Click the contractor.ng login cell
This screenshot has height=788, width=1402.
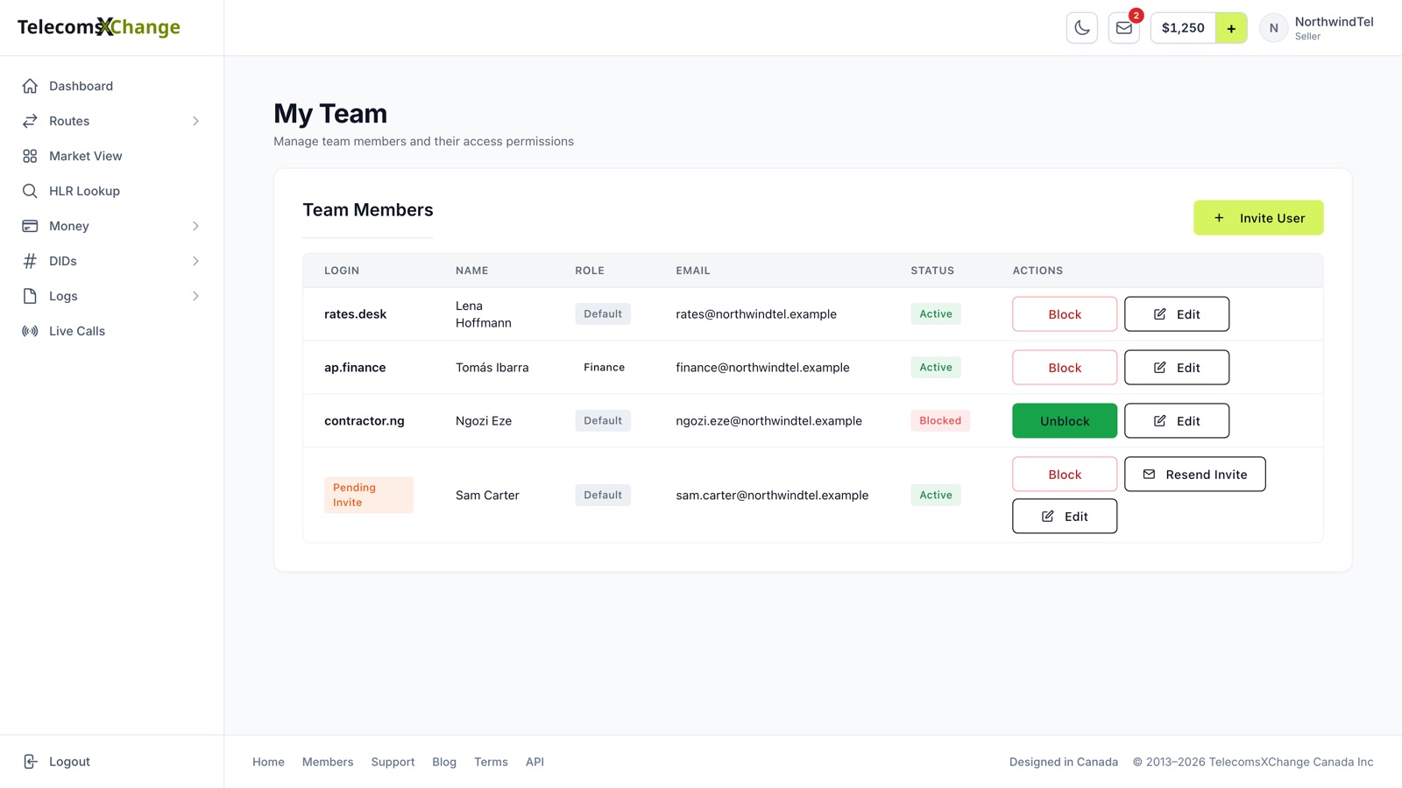pyautogui.click(x=365, y=421)
